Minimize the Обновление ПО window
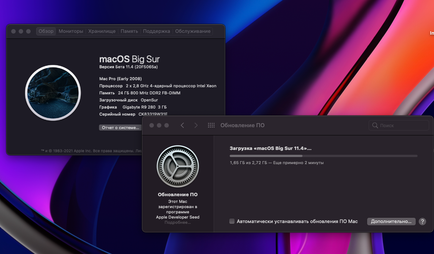This screenshot has height=254, width=434. [x=159, y=125]
